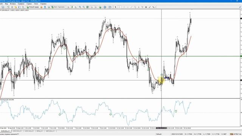Open the Сервис menu

(x=29, y=4)
